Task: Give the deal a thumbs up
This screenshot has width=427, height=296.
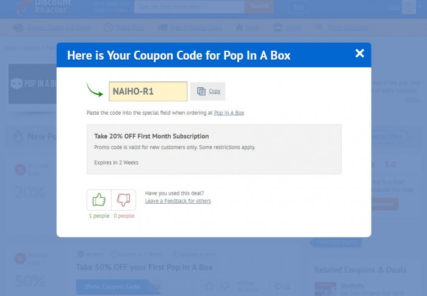Action: pyautogui.click(x=99, y=200)
